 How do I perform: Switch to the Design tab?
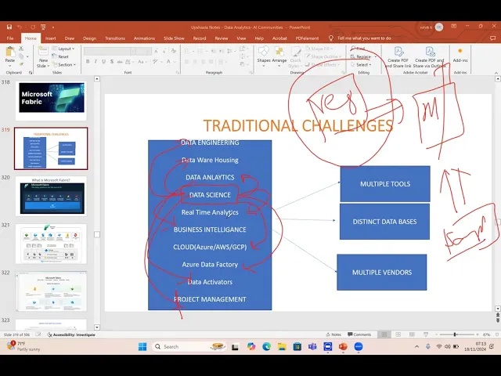[89, 38]
